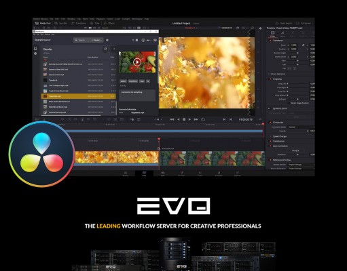Image resolution: width=347 pixels, height=271 pixels.
Task: Click the globe icon in ShareBrowser header
Action: click(143, 40)
